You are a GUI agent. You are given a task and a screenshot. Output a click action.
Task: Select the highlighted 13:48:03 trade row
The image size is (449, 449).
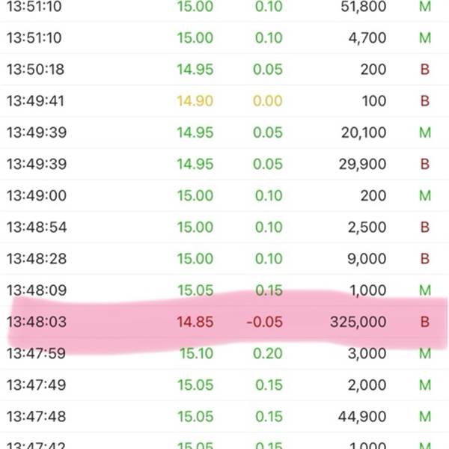point(224,323)
